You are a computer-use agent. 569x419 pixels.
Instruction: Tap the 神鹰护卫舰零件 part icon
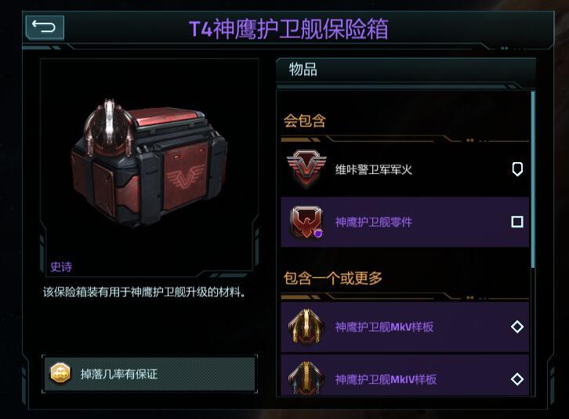(306, 222)
